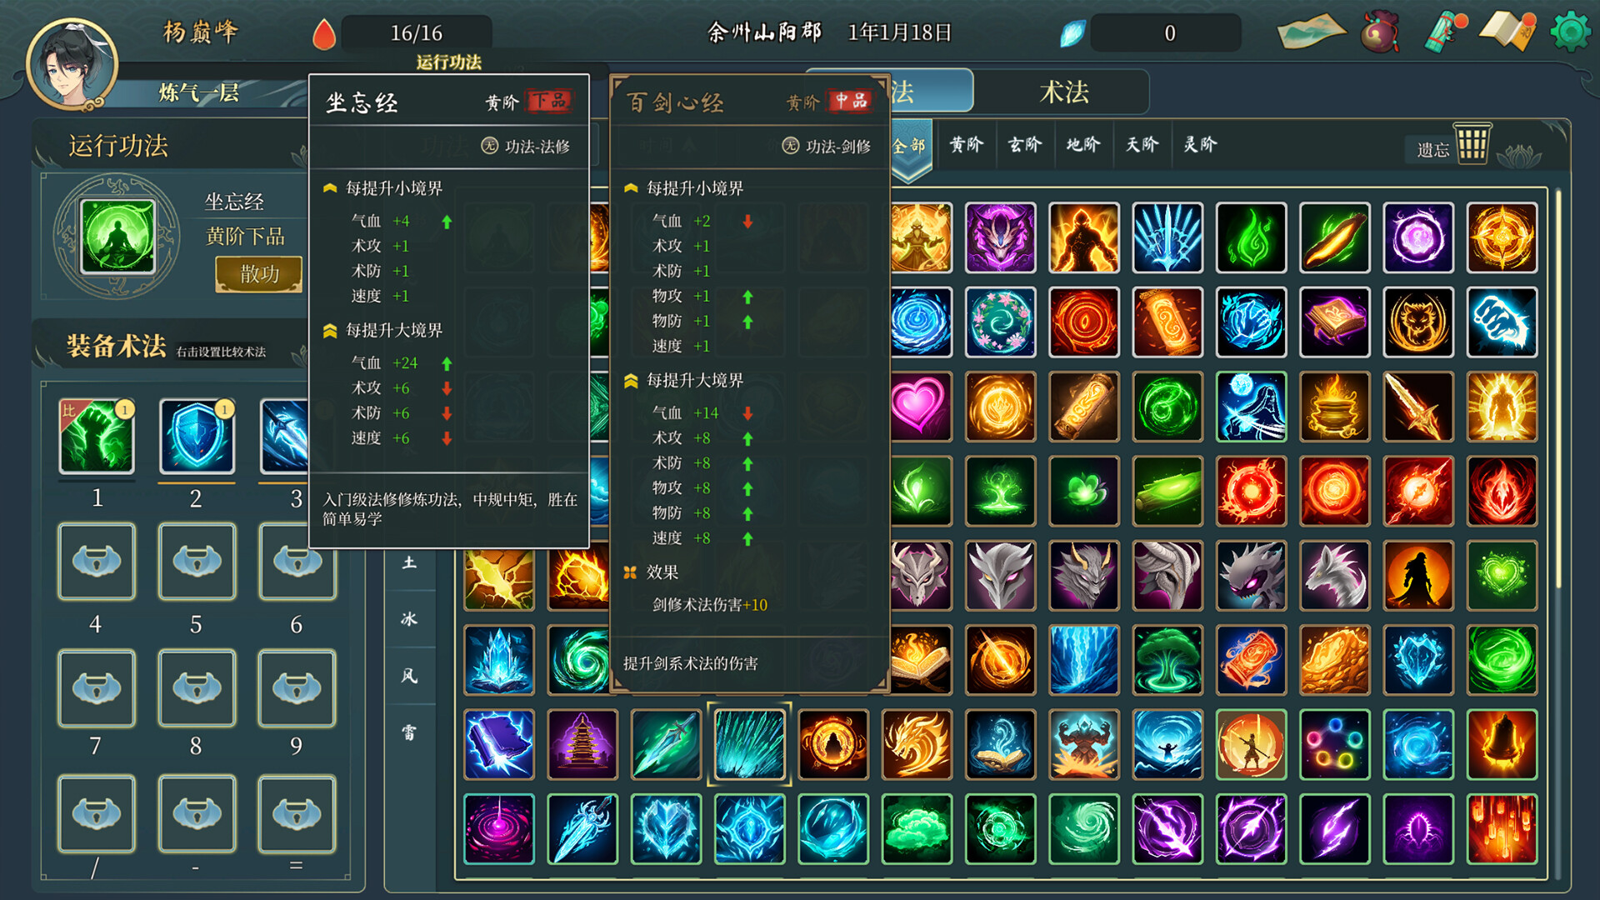Screen dimensions: 1600x900
Task: Filter skills by 天阶 tier
Action: (1142, 145)
